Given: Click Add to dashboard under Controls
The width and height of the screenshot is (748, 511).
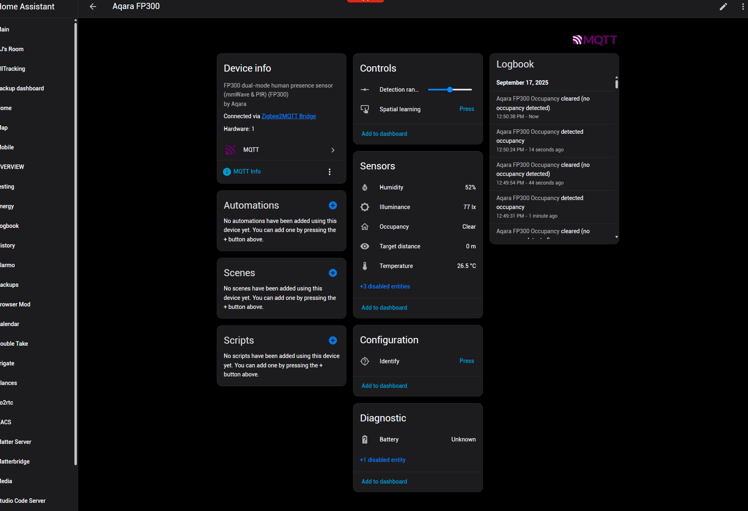Looking at the screenshot, I should coord(384,133).
